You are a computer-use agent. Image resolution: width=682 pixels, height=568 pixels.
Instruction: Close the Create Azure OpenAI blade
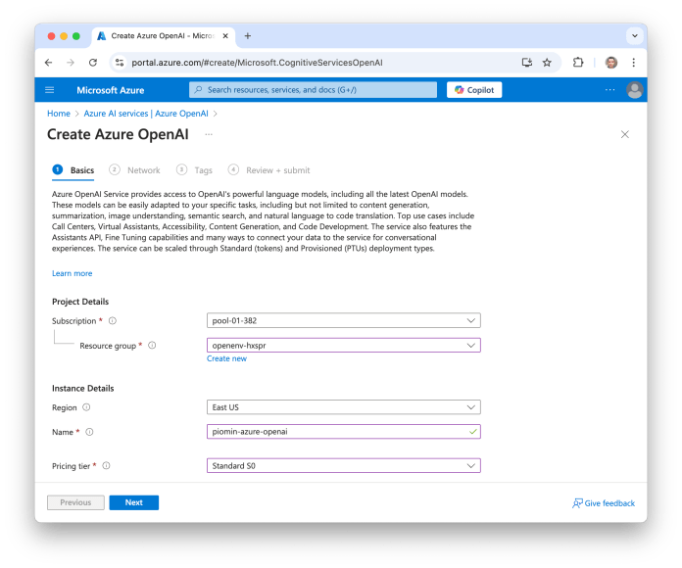624,134
